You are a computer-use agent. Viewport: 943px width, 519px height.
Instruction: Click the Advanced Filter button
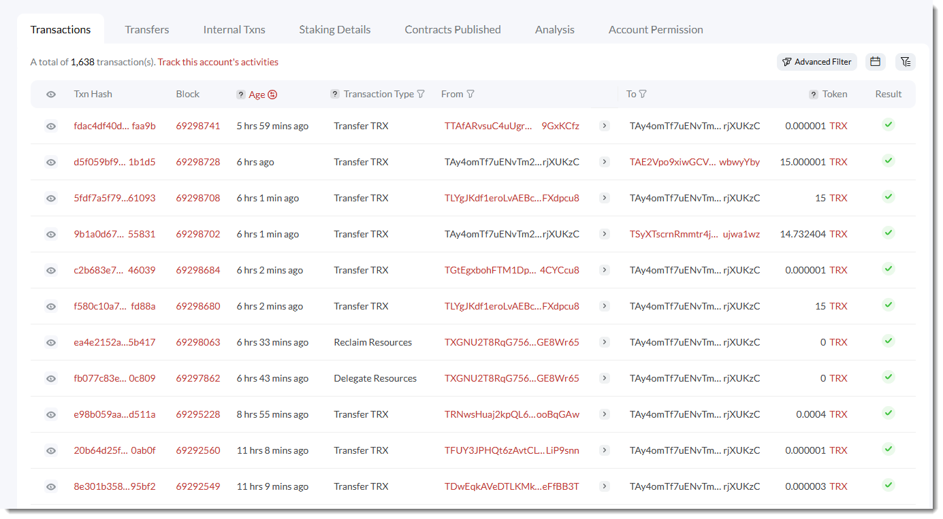pos(817,62)
